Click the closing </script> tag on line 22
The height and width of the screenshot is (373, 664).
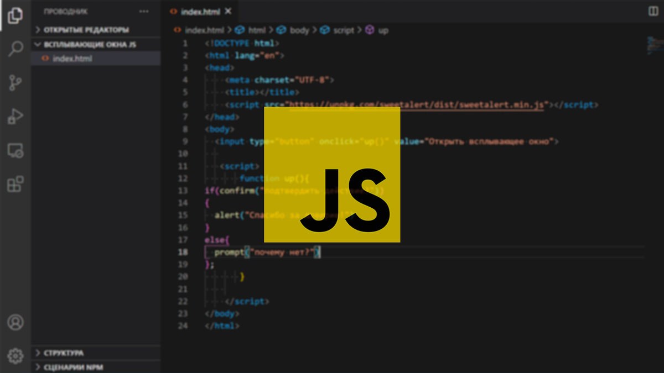[247, 302]
